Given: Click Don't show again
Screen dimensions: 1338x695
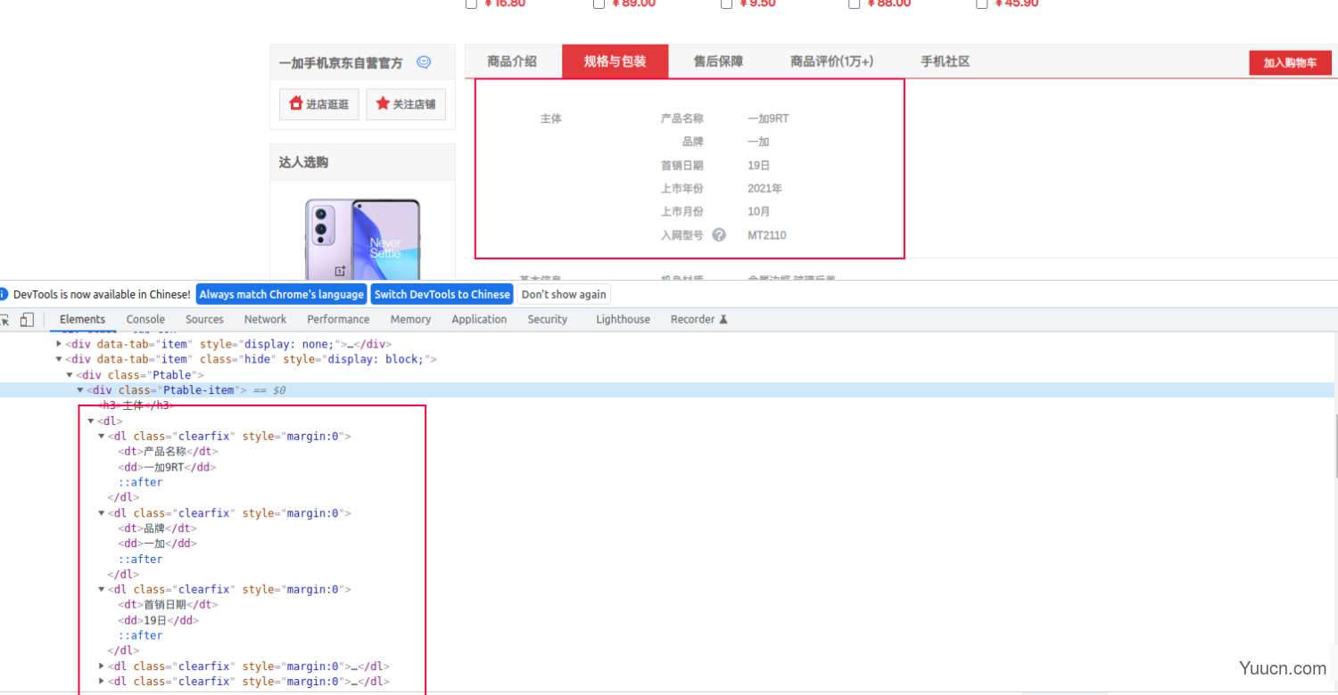Looking at the screenshot, I should point(564,294).
